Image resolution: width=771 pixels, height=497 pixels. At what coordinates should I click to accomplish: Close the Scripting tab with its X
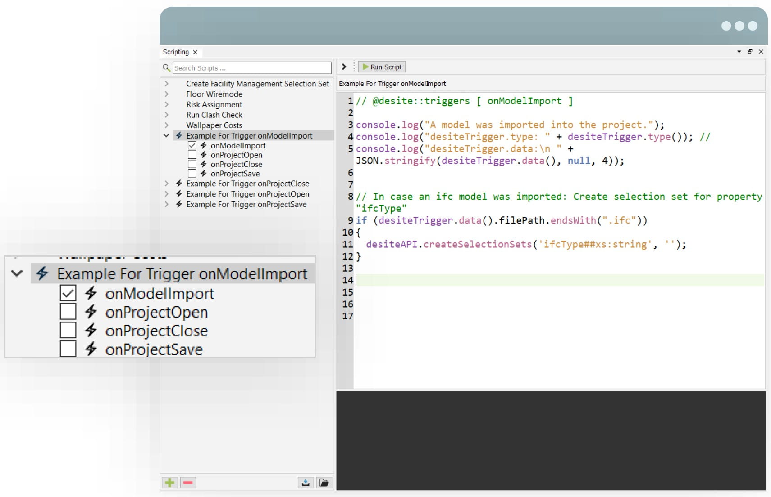pyautogui.click(x=195, y=52)
